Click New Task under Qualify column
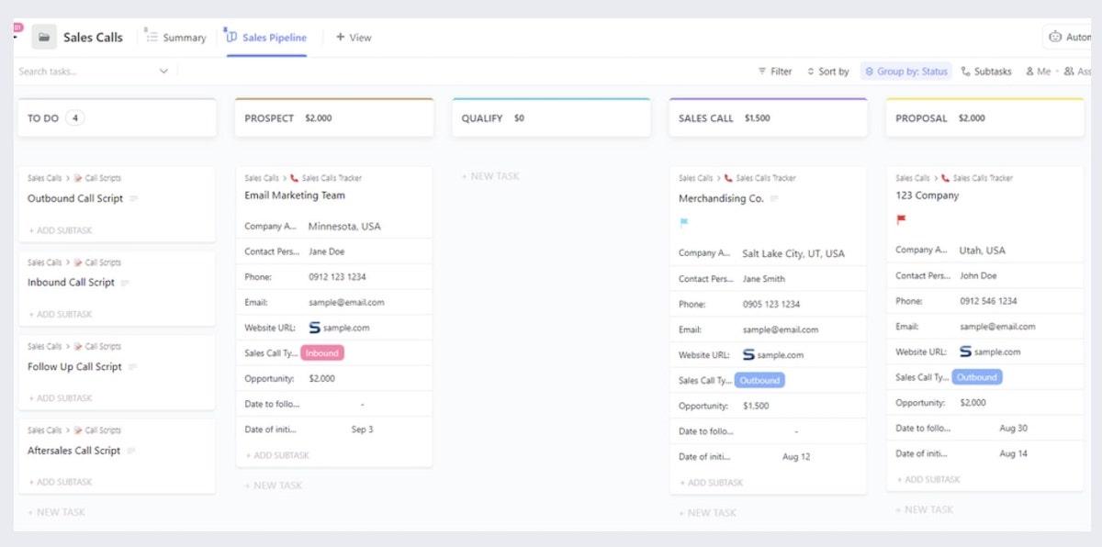Image resolution: width=1102 pixels, height=547 pixels. click(x=490, y=176)
